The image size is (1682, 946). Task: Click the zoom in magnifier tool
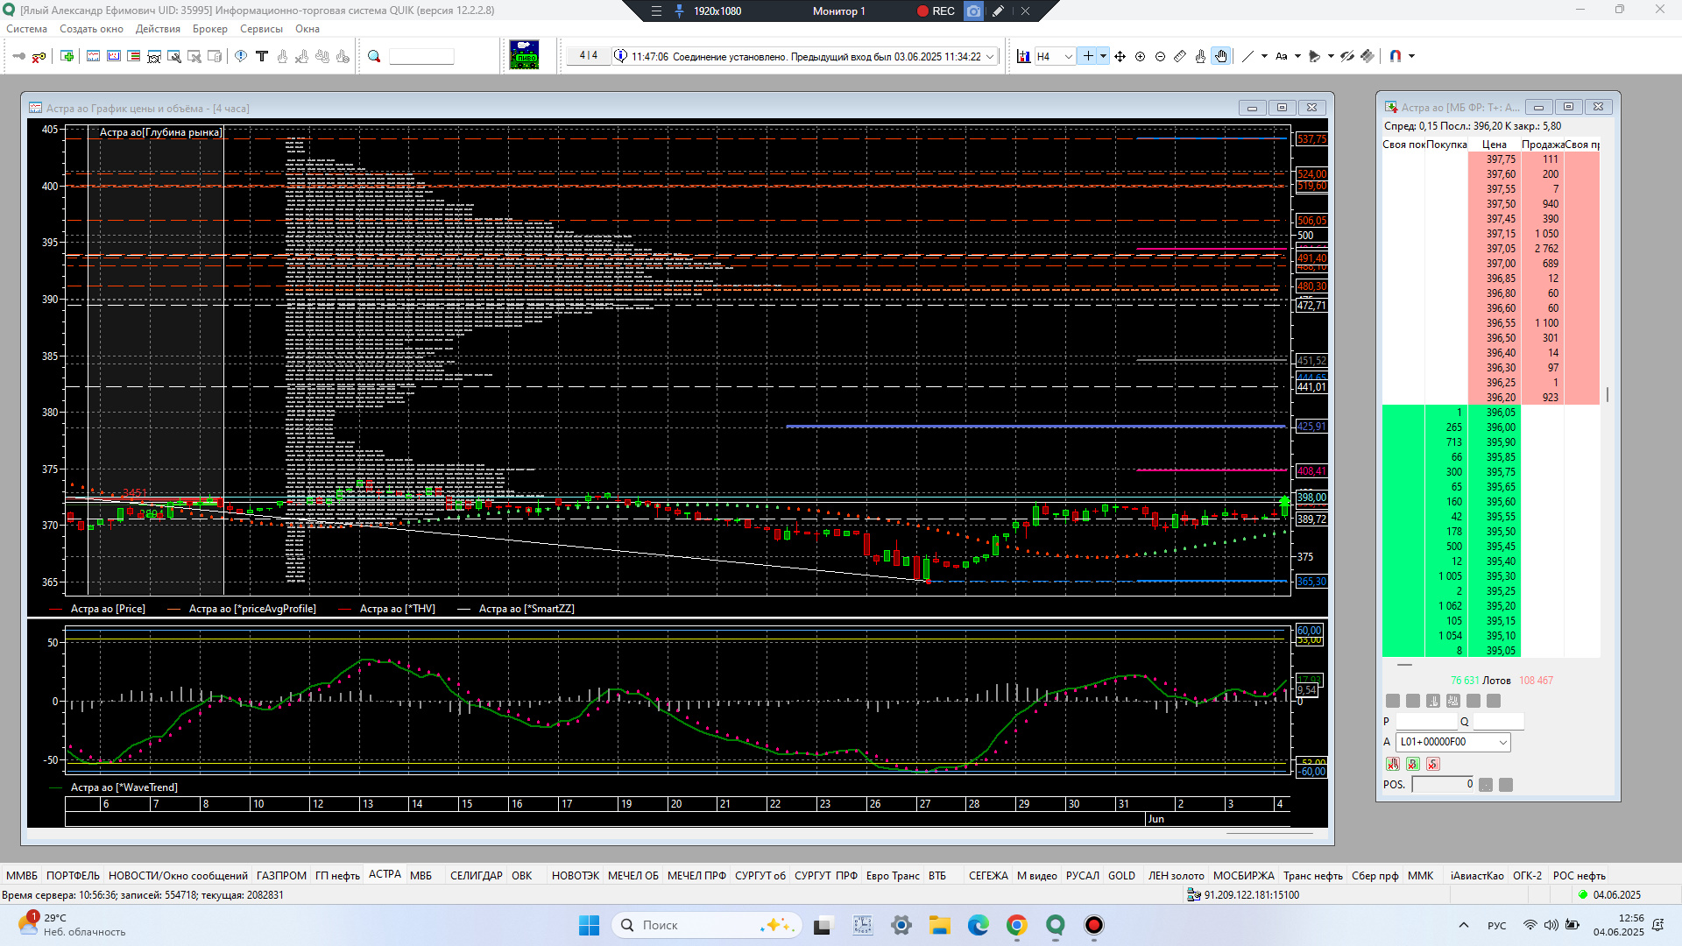pyautogui.click(x=1140, y=56)
